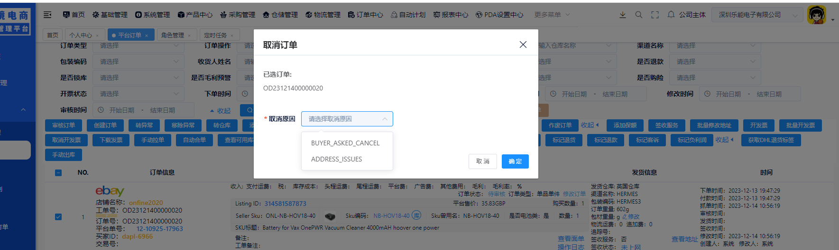Open company selector 深圳乐能电子有限公司

pyautogui.click(x=757, y=15)
